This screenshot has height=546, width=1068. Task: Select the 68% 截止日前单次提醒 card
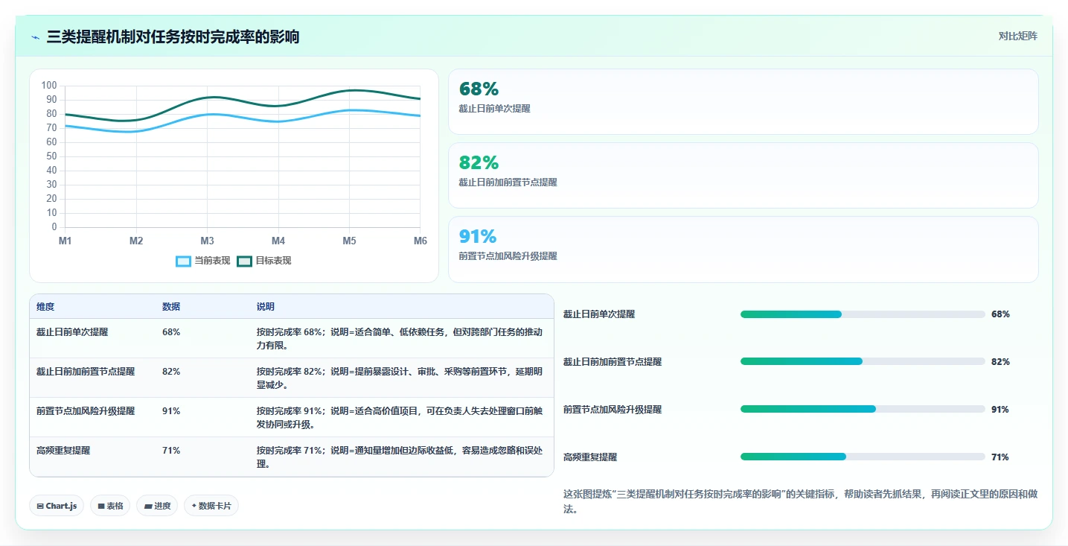click(x=743, y=101)
